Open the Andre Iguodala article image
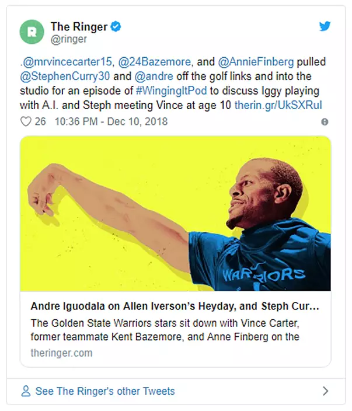 [175, 213]
